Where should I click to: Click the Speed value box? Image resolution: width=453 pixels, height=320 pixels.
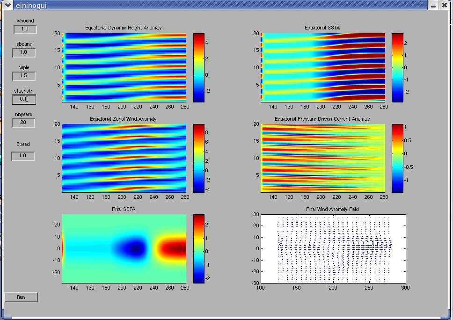pos(23,155)
